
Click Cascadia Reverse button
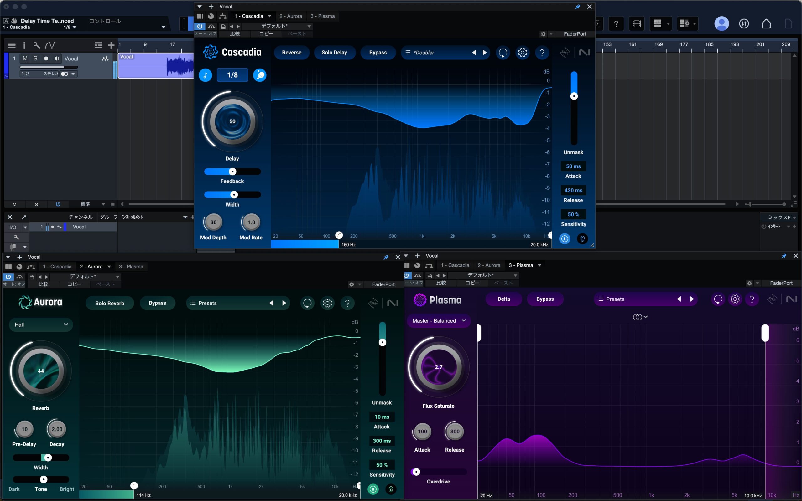pos(292,52)
